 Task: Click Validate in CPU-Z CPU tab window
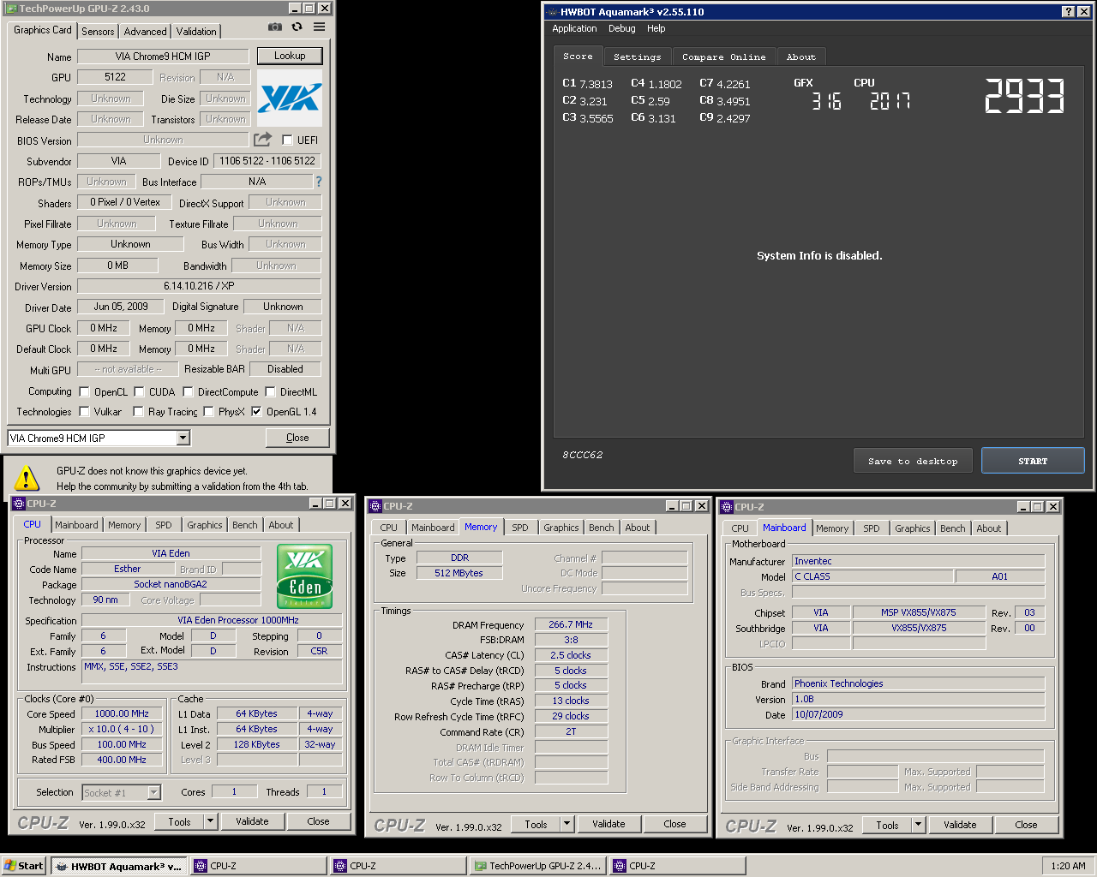click(252, 821)
